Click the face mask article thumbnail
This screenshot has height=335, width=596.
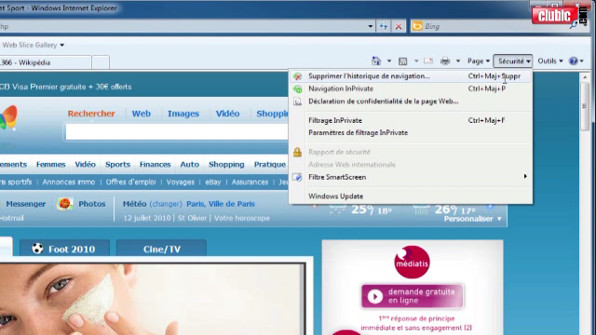pyautogui.click(x=152, y=300)
